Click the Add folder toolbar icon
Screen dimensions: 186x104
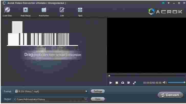[44, 10]
